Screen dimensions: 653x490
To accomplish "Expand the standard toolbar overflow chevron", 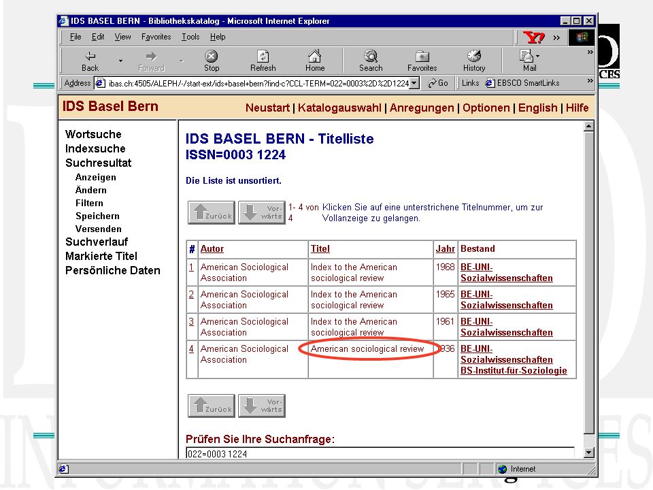I will 590,52.
